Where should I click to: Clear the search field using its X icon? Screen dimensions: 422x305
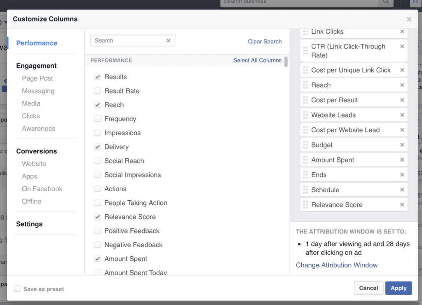tap(169, 40)
